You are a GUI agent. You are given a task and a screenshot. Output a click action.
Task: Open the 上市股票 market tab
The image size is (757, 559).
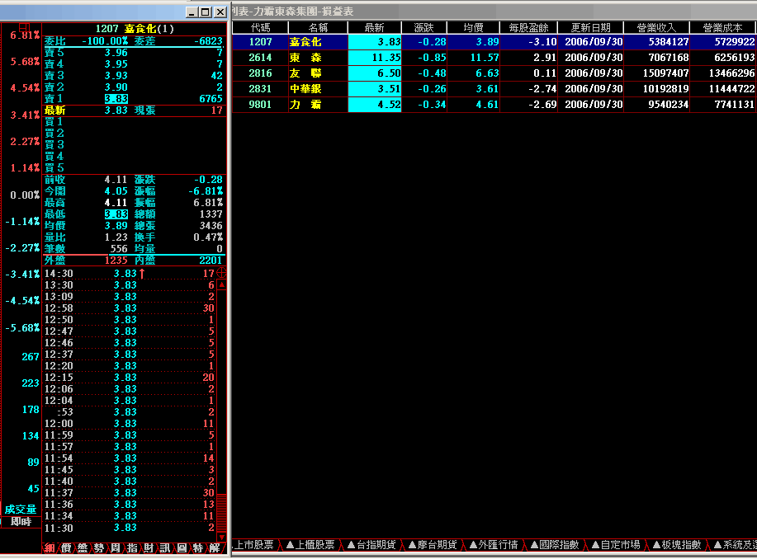(254, 545)
